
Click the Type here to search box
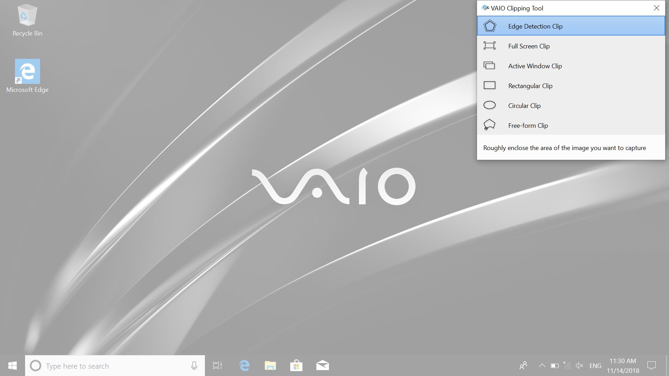click(x=111, y=366)
